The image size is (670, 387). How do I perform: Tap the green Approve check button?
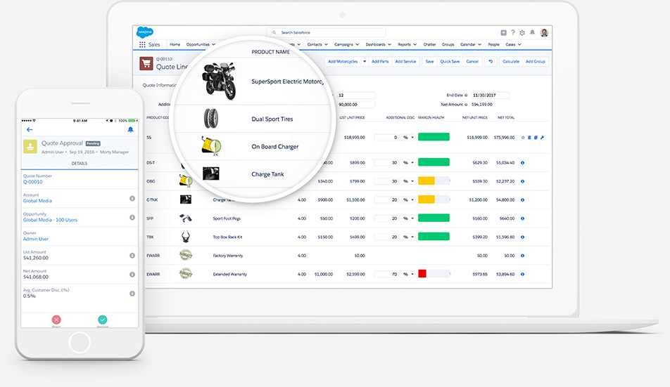[103, 320]
